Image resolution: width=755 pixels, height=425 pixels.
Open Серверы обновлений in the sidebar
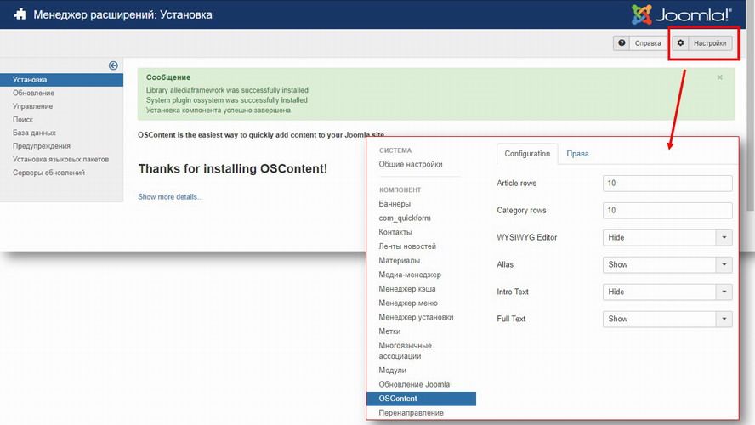[x=48, y=173]
